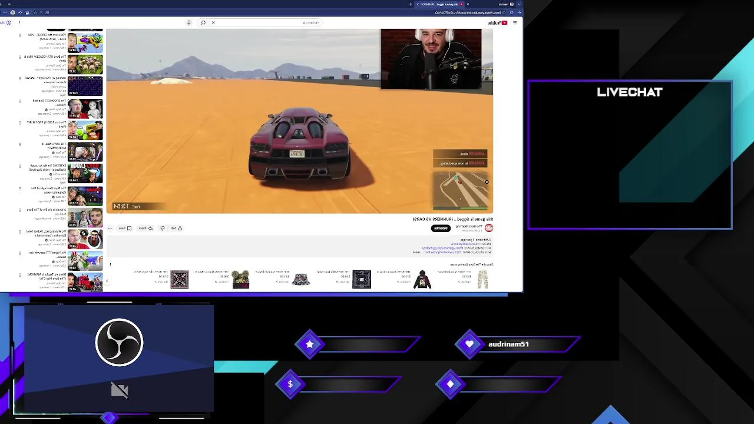Open Try Not to Laugh thumbnail
The image size is (754, 424).
tap(85, 173)
